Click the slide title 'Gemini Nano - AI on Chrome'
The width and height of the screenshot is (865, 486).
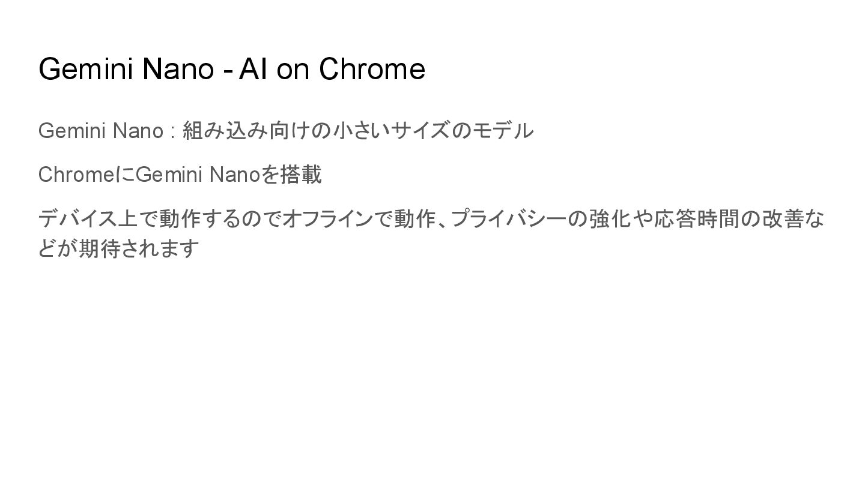[x=232, y=69]
